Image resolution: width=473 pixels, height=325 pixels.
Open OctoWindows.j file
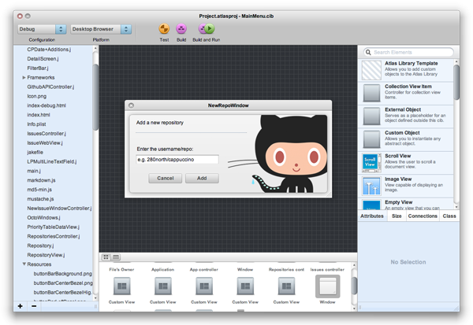[x=43, y=217]
